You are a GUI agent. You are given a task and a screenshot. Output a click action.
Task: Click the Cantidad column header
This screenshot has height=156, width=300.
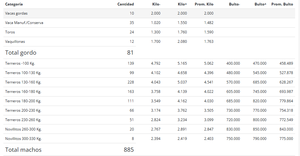pos(125,4)
